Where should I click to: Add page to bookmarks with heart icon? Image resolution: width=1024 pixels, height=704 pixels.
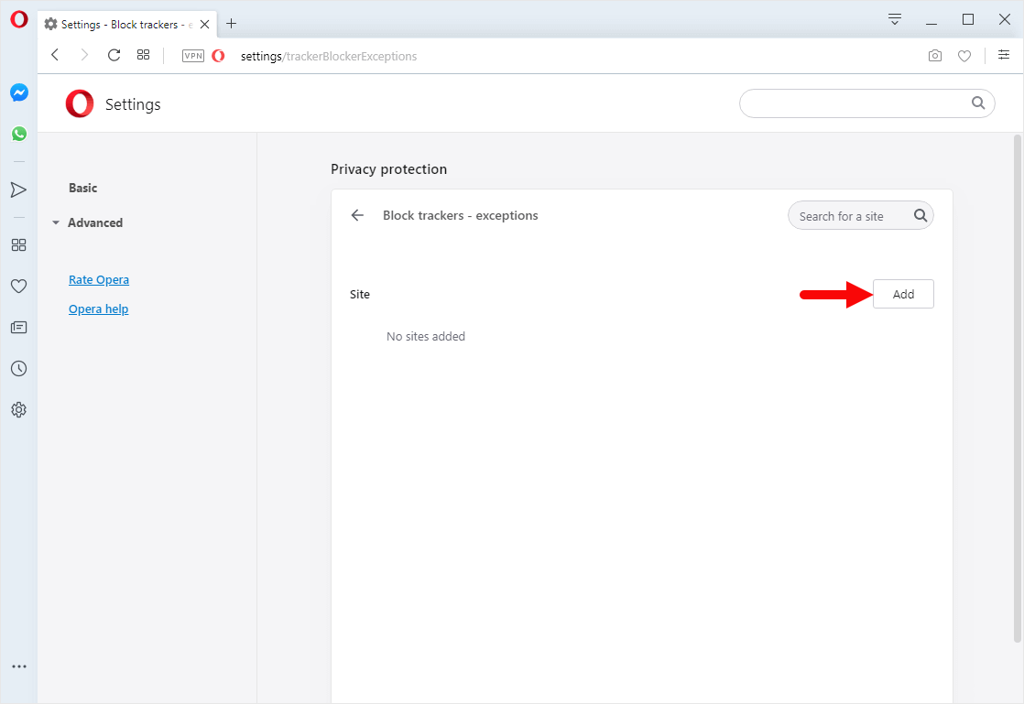click(x=964, y=56)
